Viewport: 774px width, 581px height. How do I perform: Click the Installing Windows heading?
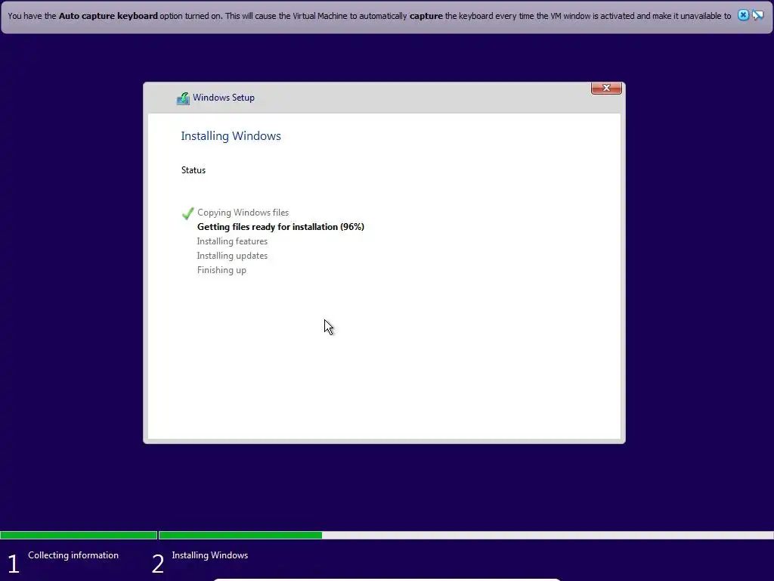(231, 136)
